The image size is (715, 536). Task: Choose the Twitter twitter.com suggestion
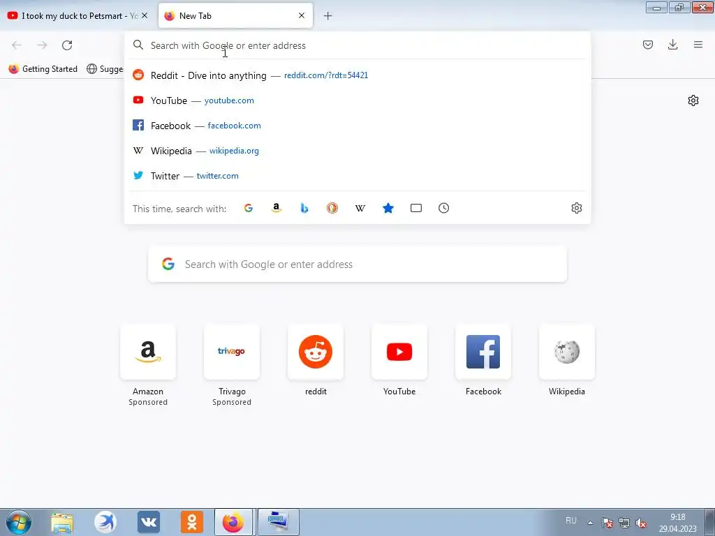tap(357, 175)
